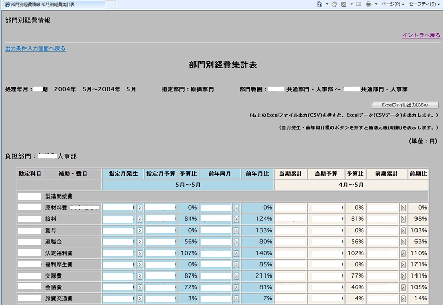Click the hand icon in the browser toolbar

[x=334, y=4]
